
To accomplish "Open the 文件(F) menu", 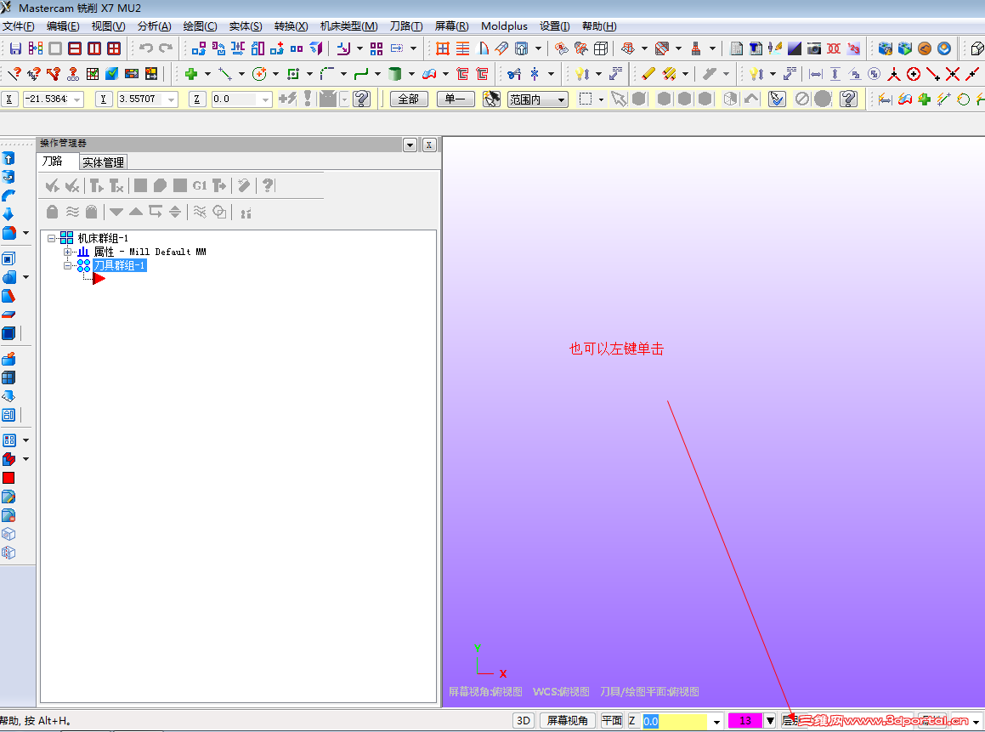I will point(18,26).
